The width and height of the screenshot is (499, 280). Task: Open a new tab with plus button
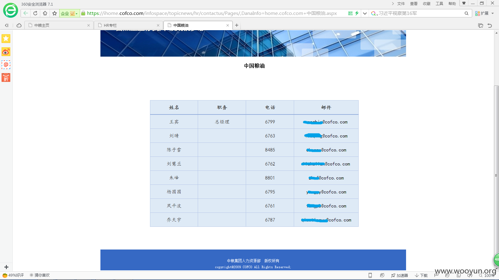point(237,25)
